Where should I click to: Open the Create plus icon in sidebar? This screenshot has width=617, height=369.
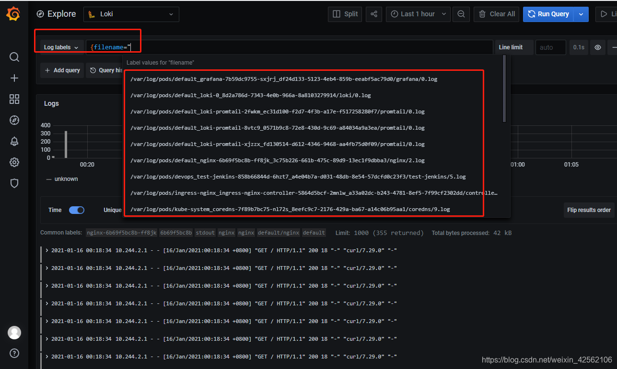click(14, 78)
